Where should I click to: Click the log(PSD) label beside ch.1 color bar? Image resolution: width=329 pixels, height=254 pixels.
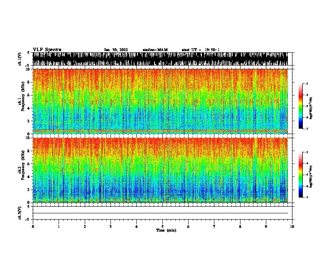(x=311, y=108)
